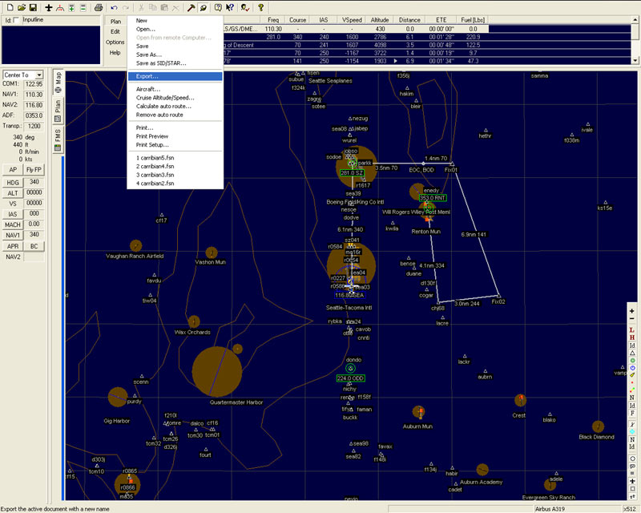Click the Undo arrow icon
Viewport: 641px width, 513px height.
click(114, 7)
